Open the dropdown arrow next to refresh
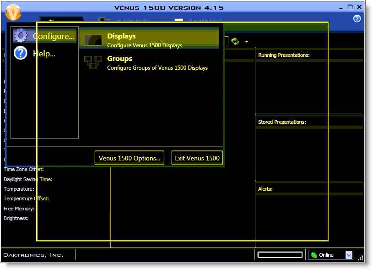 click(247, 42)
